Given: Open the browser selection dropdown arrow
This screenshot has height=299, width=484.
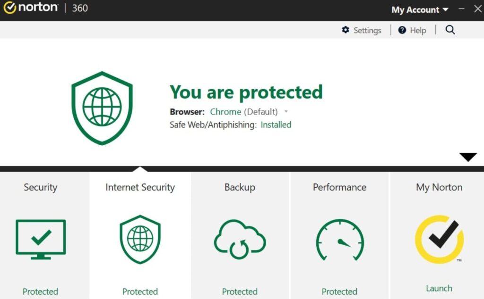Looking at the screenshot, I should [x=286, y=111].
